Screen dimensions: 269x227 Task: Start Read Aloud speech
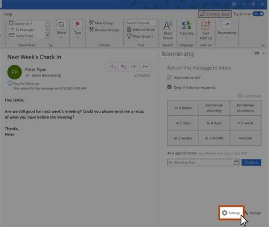pyautogui.click(x=167, y=30)
